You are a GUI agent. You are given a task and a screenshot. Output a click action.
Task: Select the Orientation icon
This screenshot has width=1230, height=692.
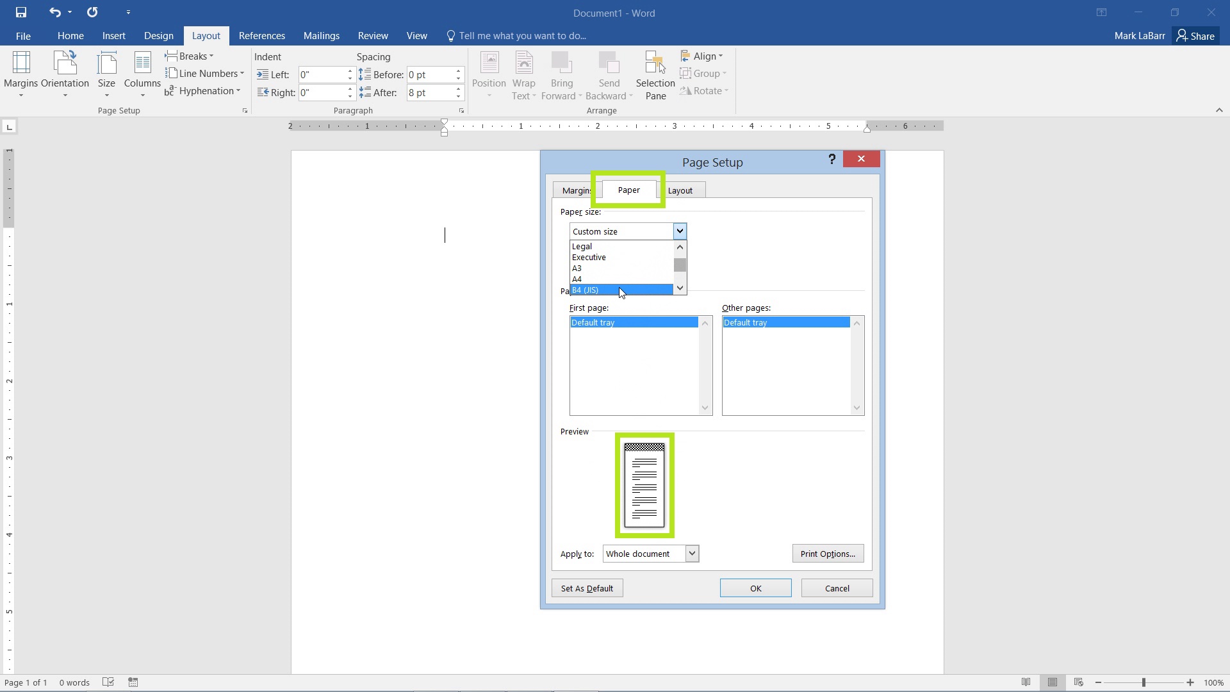point(65,70)
